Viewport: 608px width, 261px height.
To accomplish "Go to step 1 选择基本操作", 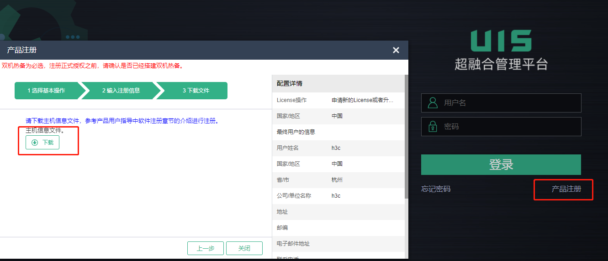I will point(46,91).
